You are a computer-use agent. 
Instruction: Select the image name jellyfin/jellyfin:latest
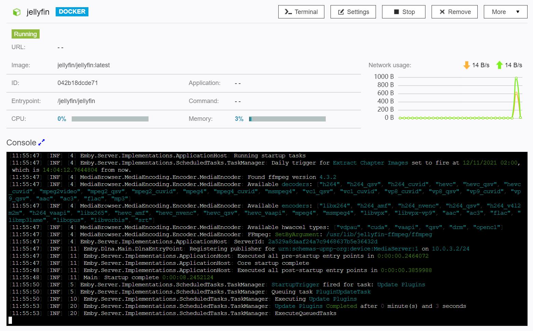point(84,65)
